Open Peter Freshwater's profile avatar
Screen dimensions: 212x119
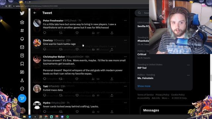37,23
